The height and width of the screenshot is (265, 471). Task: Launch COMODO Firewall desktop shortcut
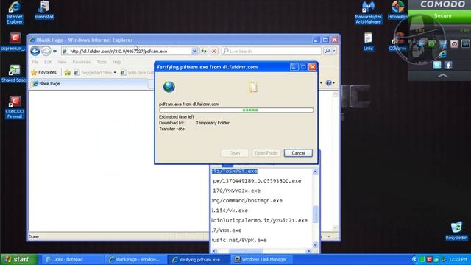pos(15,107)
